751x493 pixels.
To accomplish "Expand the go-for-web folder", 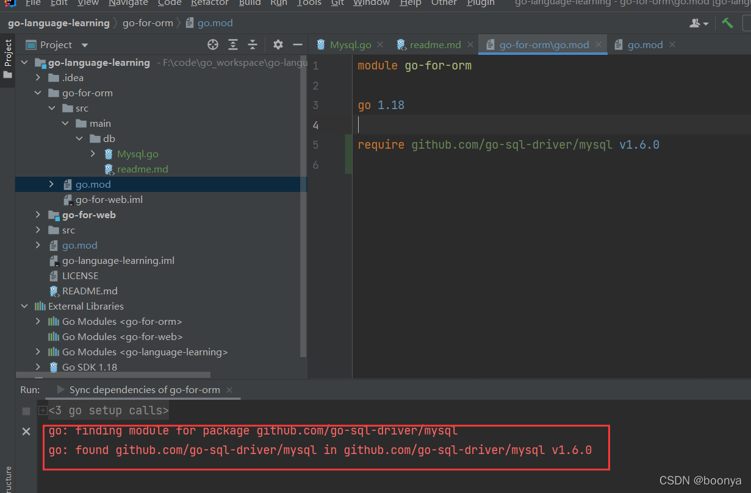I will coord(38,215).
